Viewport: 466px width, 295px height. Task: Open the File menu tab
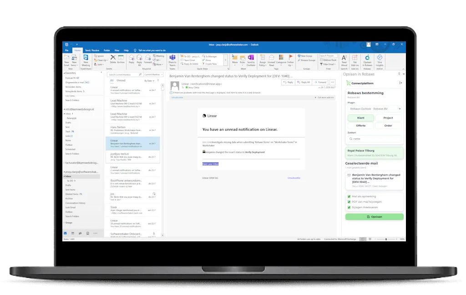(66, 50)
